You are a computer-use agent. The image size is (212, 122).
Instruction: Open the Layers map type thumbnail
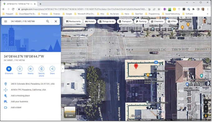click(70, 112)
